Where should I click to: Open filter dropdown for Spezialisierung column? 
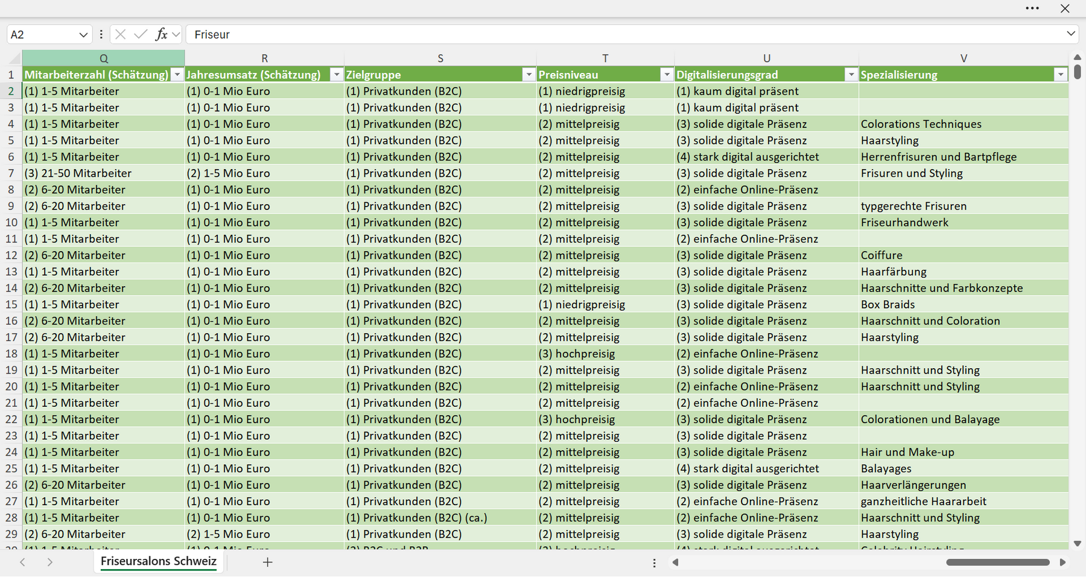pos(1061,75)
